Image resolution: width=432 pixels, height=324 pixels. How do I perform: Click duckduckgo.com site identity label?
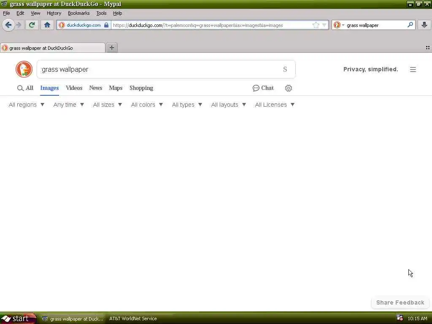[x=84, y=25]
